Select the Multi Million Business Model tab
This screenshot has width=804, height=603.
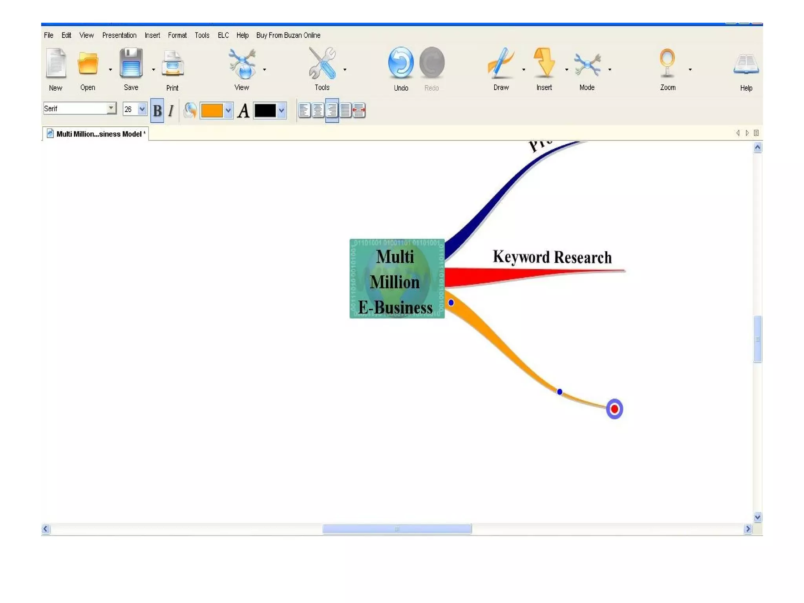98,134
